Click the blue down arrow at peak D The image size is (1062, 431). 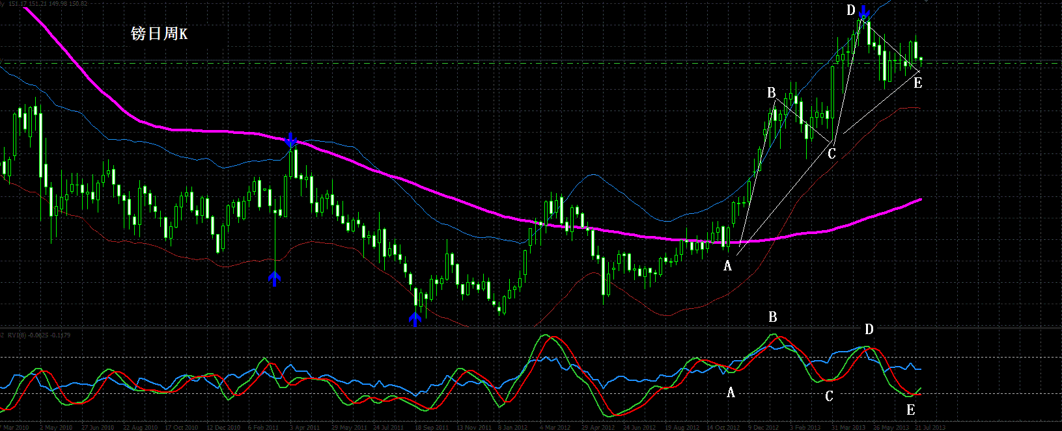[x=863, y=11]
